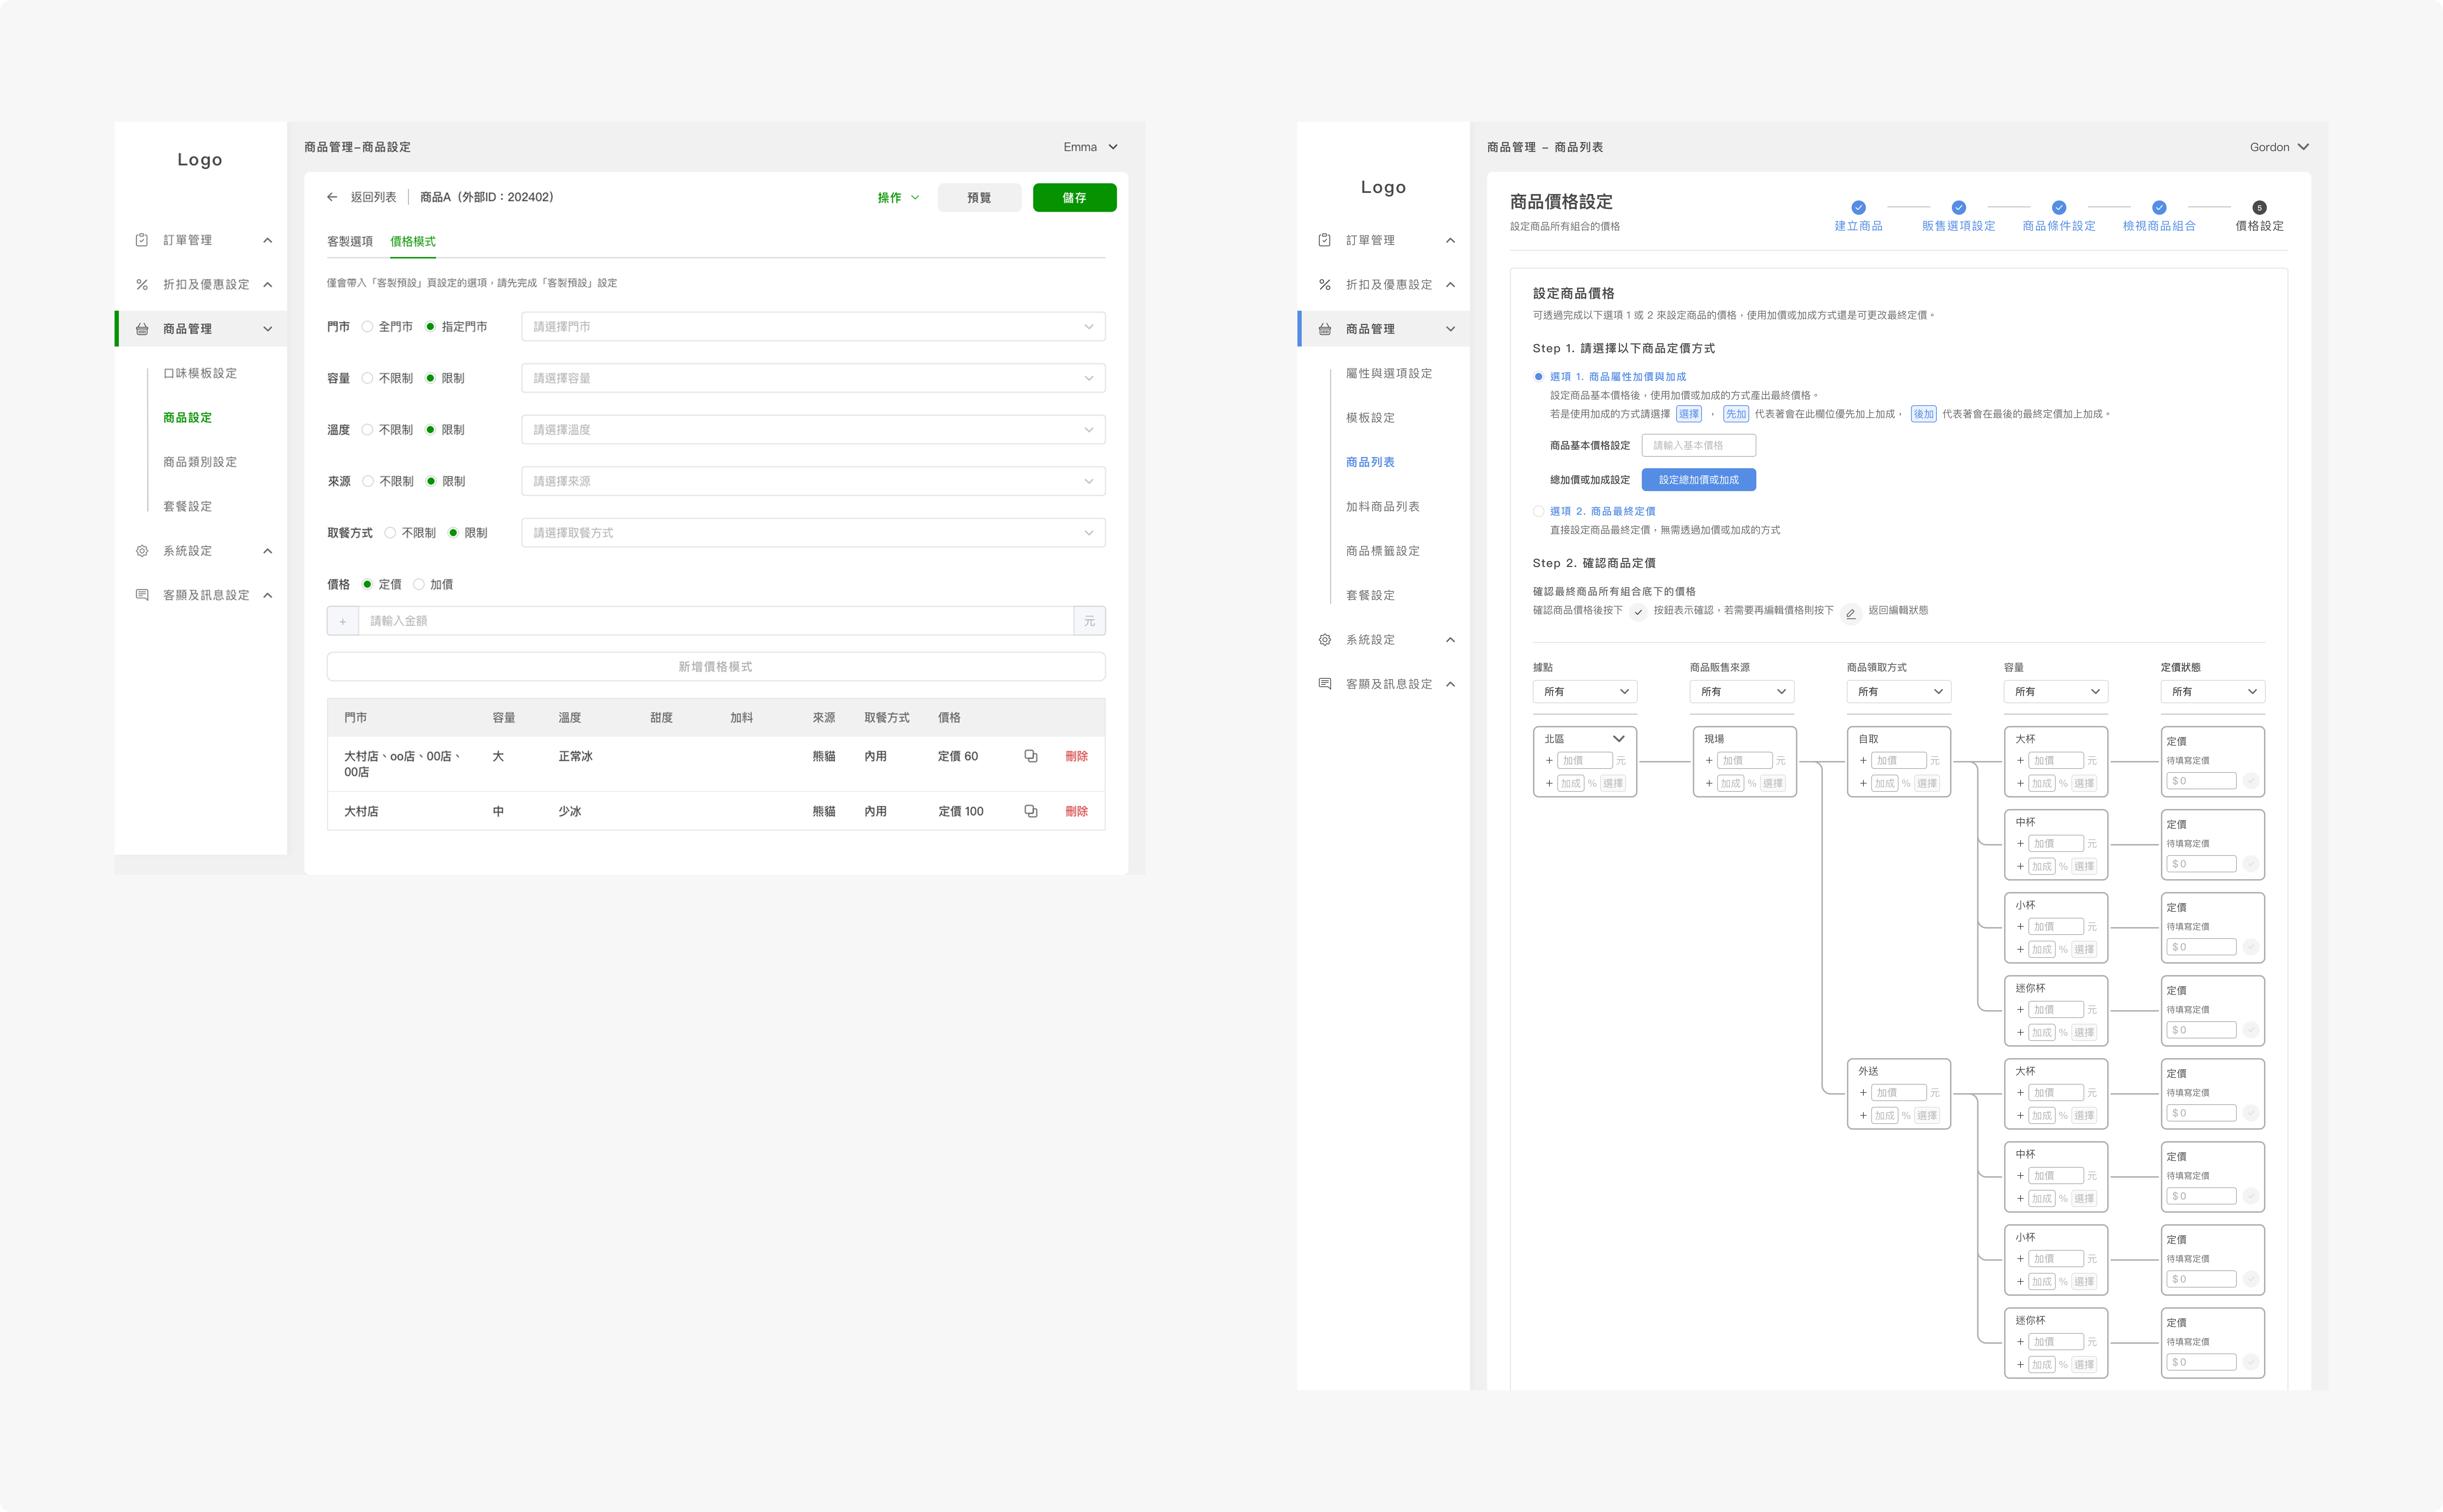Open the 請選擇容量 dropdown
The width and height of the screenshot is (2443, 1512).
click(813, 378)
